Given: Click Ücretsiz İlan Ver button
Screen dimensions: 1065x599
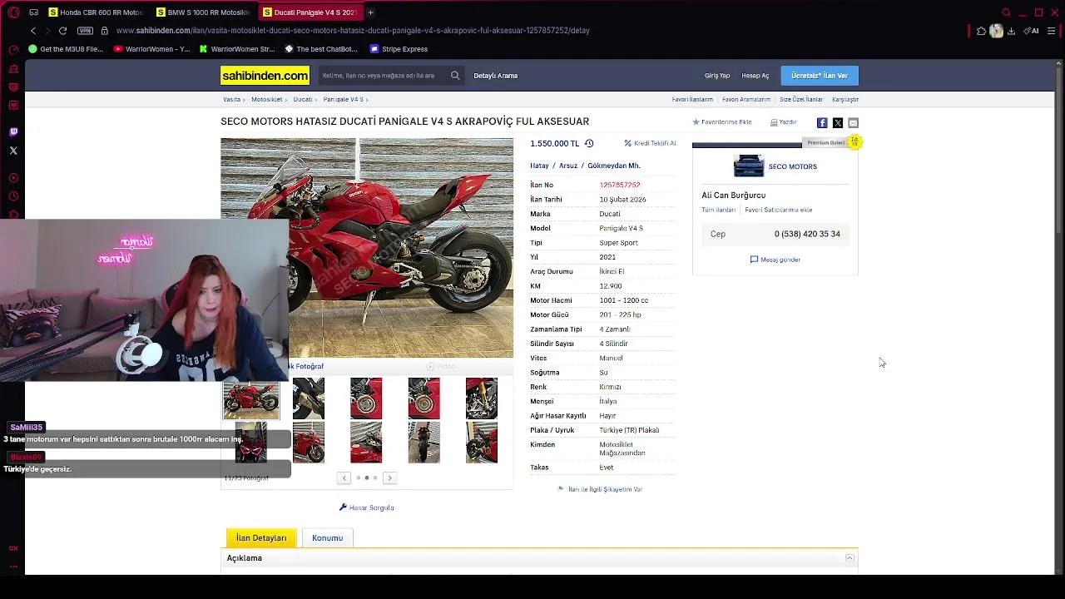Looking at the screenshot, I should [x=820, y=76].
